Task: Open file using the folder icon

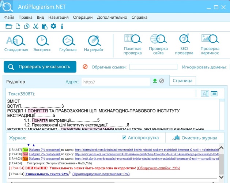Action: [9, 26]
